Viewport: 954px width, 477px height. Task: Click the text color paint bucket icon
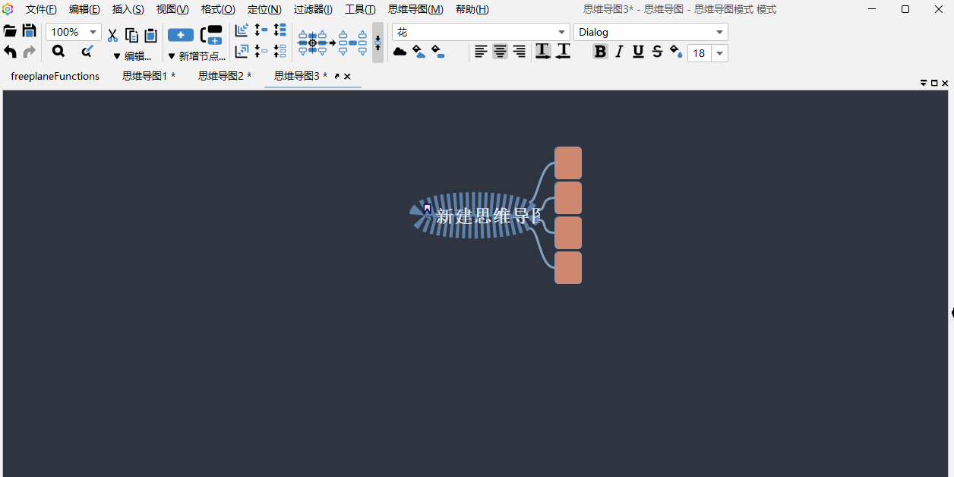[x=676, y=52]
